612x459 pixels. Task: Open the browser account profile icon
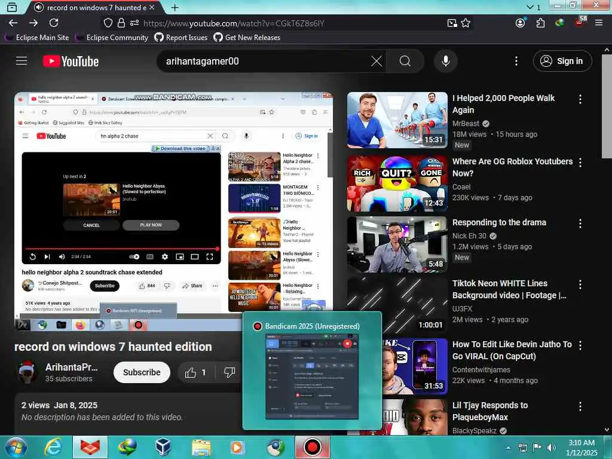coord(521,23)
